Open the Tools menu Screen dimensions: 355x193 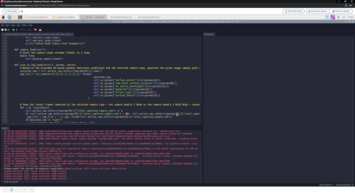tap(25, 24)
